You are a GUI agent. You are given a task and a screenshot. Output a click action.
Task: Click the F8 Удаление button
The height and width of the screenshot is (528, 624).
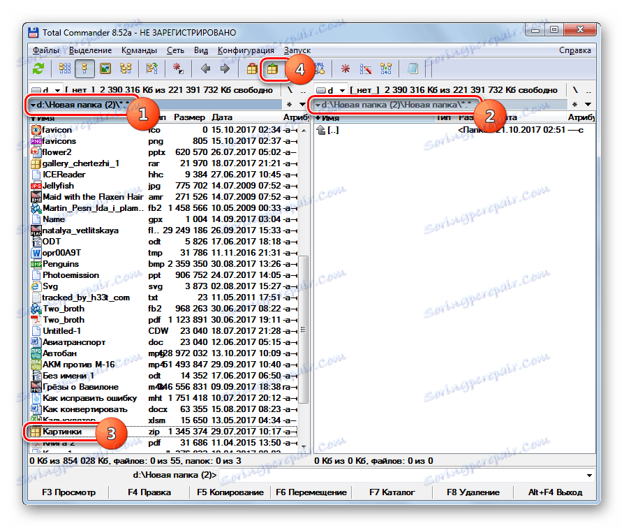(473, 492)
